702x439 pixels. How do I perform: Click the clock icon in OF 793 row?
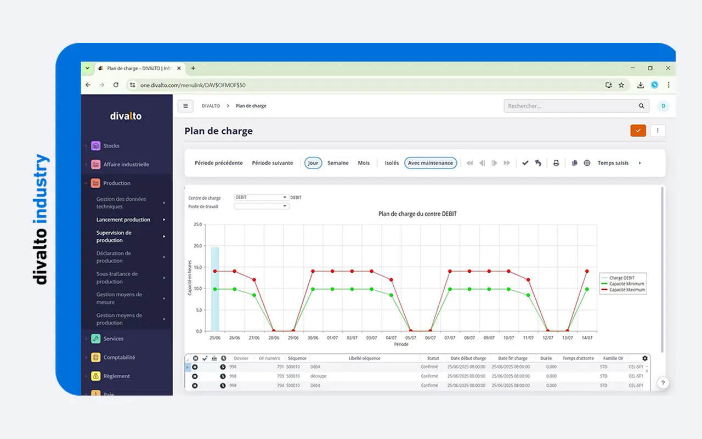point(223,376)
